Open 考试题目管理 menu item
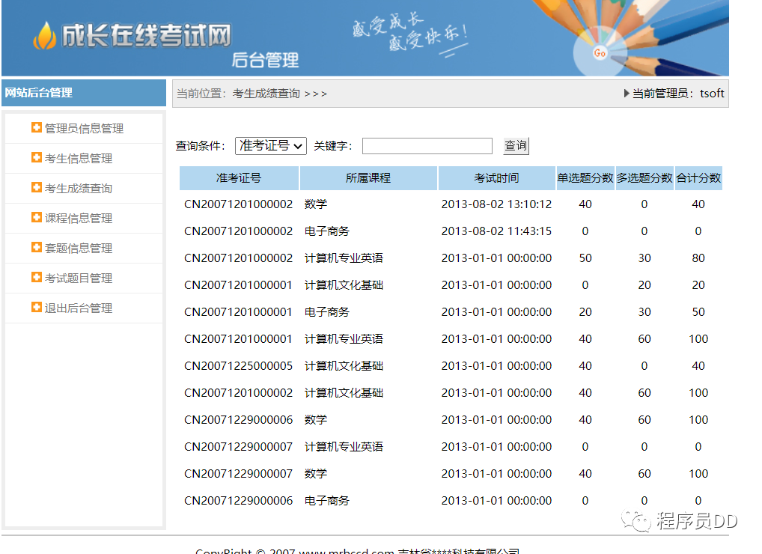The image size is (762, 554). (x=79, y=278)
